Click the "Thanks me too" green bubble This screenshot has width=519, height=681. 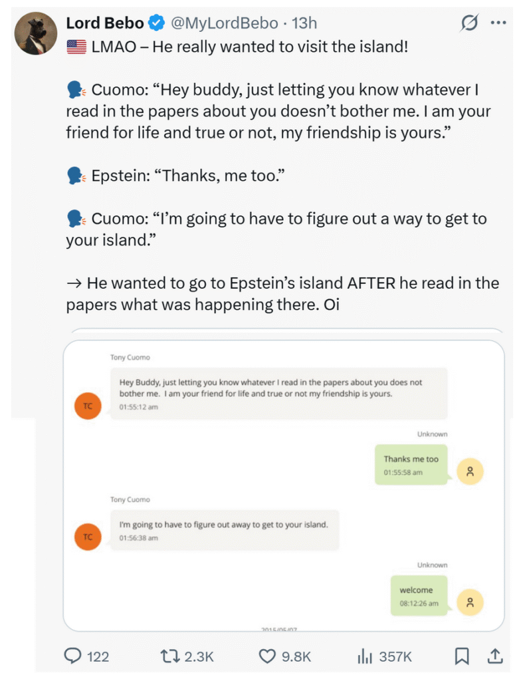click(x=412, y=464)
